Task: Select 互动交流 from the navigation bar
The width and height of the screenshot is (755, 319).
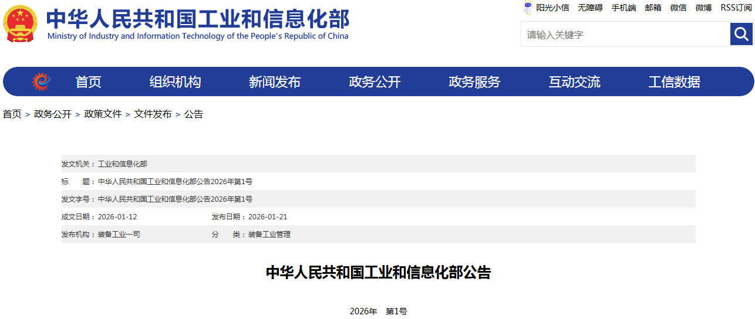Action: coord(574,82)
